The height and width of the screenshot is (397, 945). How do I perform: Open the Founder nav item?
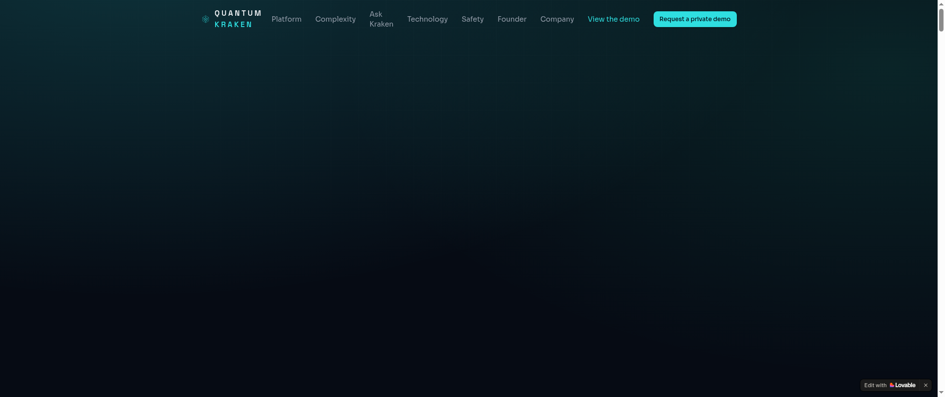click(512, 19)
